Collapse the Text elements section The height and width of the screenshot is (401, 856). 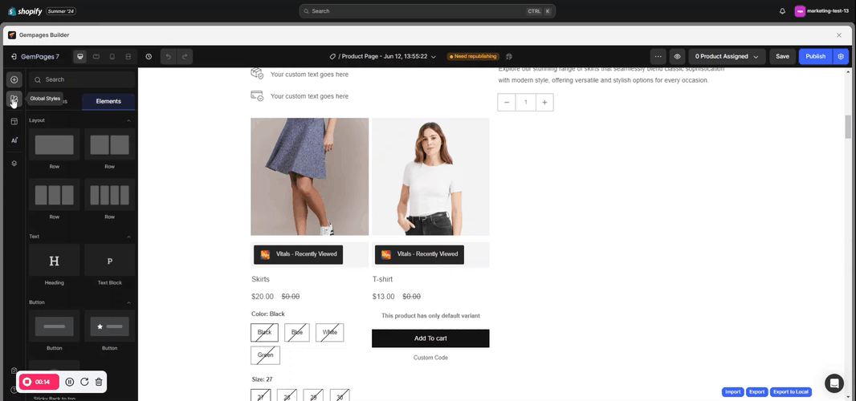pyautogui.click(x=128, y=237)
